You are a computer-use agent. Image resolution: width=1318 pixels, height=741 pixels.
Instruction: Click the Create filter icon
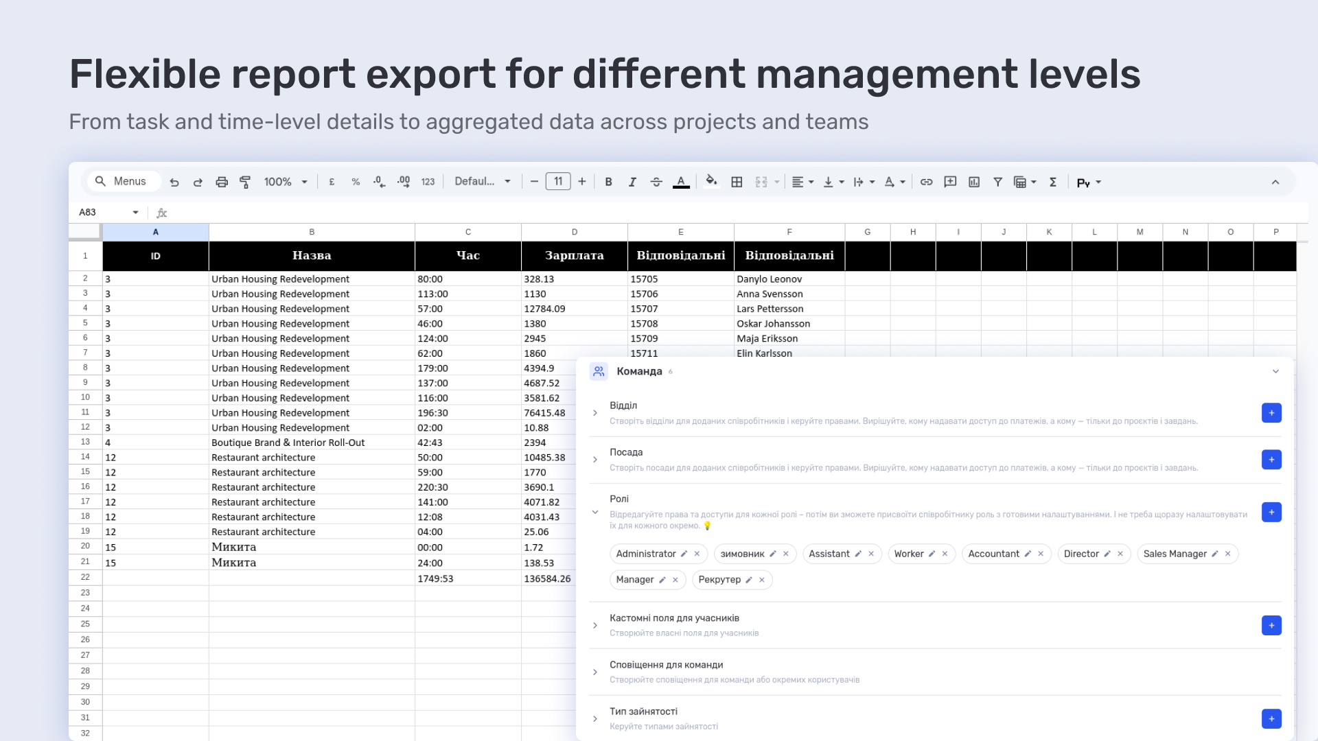pos(998,182)
